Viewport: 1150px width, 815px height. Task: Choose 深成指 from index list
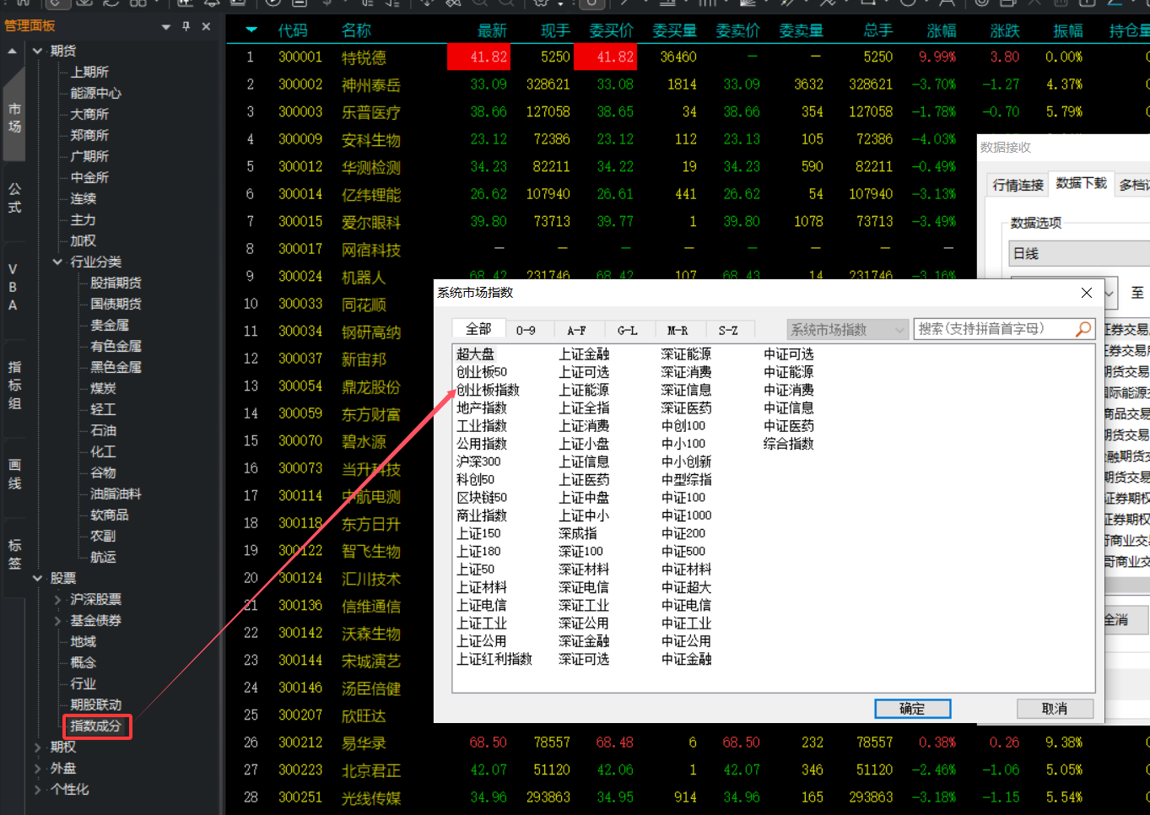click(x=578, y=533)
